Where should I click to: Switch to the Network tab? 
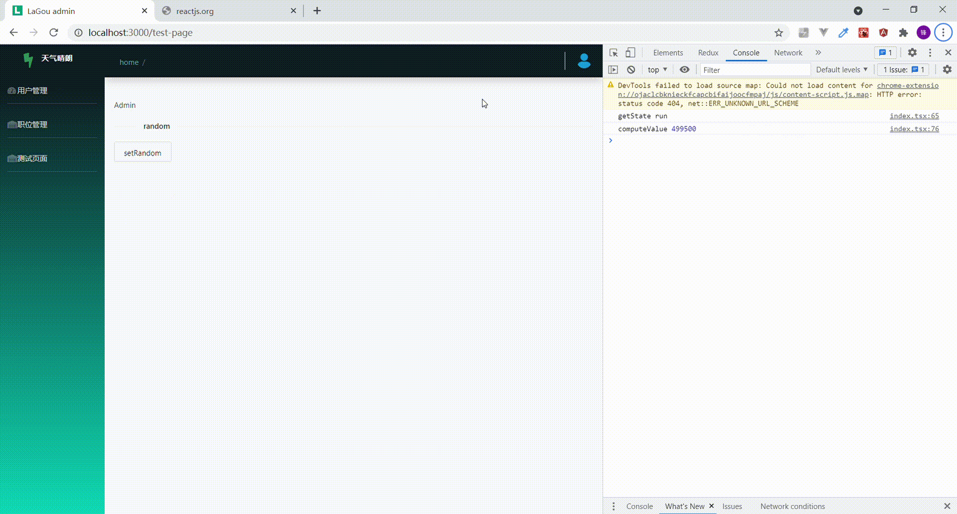[x=788, y=53]
